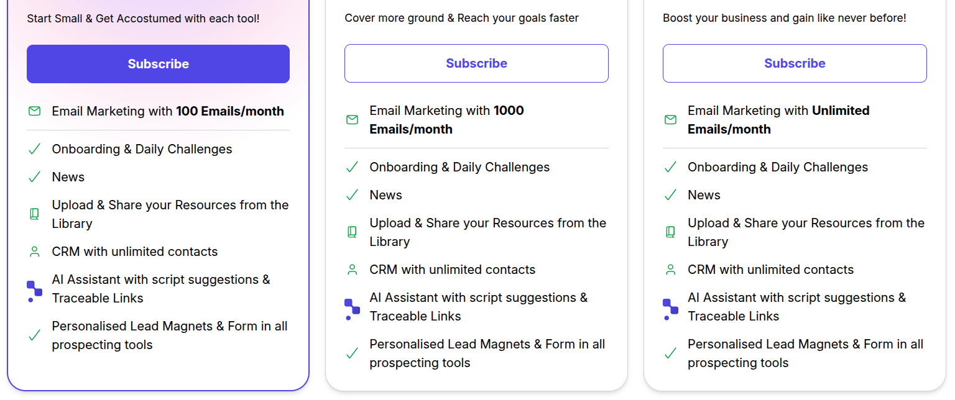Screen dimensions: 955x400
Task: Click AI Assistant purple icon in middle card
Action: point(352,309)
